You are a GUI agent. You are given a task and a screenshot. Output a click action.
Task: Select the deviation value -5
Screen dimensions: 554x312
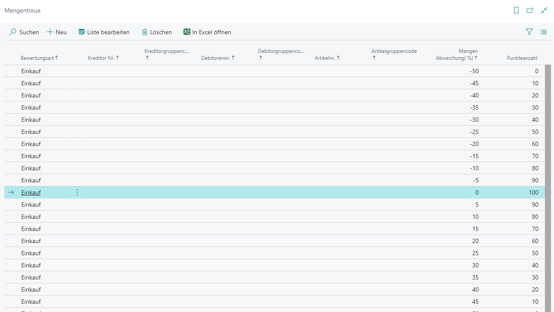click(x=476, y=180)
